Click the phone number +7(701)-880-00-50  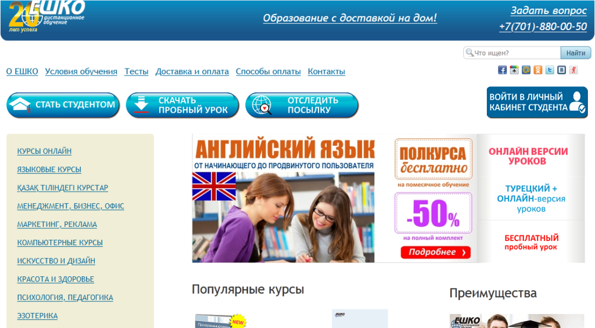click(x=543, y=27)
